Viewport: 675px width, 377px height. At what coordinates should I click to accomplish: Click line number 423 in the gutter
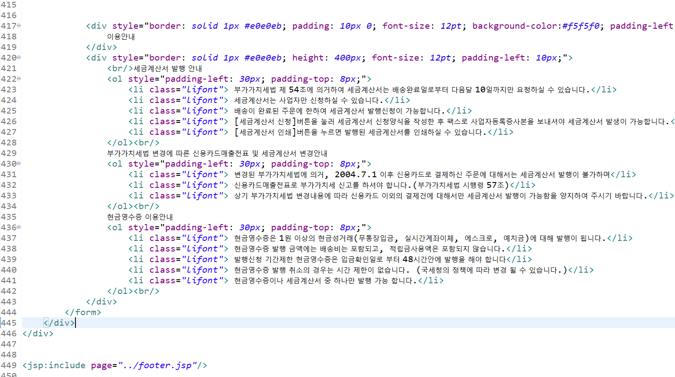pyautogui.click(x=9, y=90)
